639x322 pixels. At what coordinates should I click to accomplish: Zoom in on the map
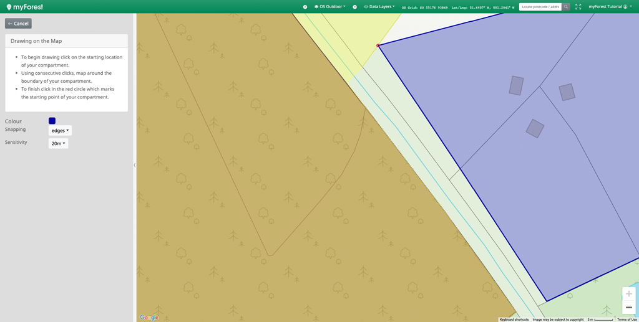pyautogui.click(x=628, y=294)
